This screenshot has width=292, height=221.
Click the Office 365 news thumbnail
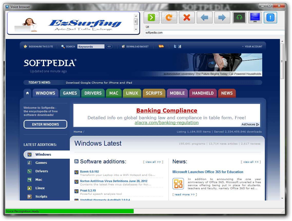[178, 184]
